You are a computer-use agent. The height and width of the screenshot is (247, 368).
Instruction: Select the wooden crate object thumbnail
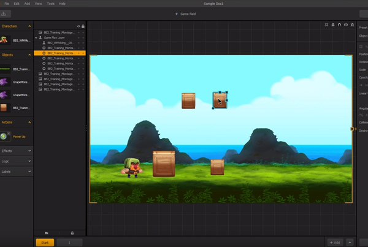4,108
